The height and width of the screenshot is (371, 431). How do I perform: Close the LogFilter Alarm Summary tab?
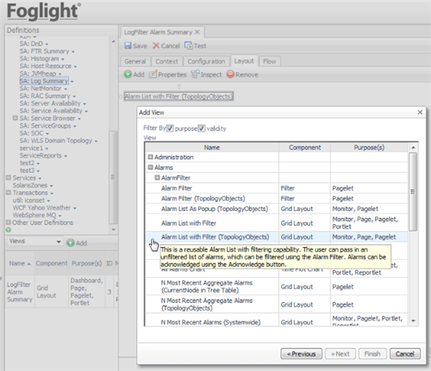point(197,32)
